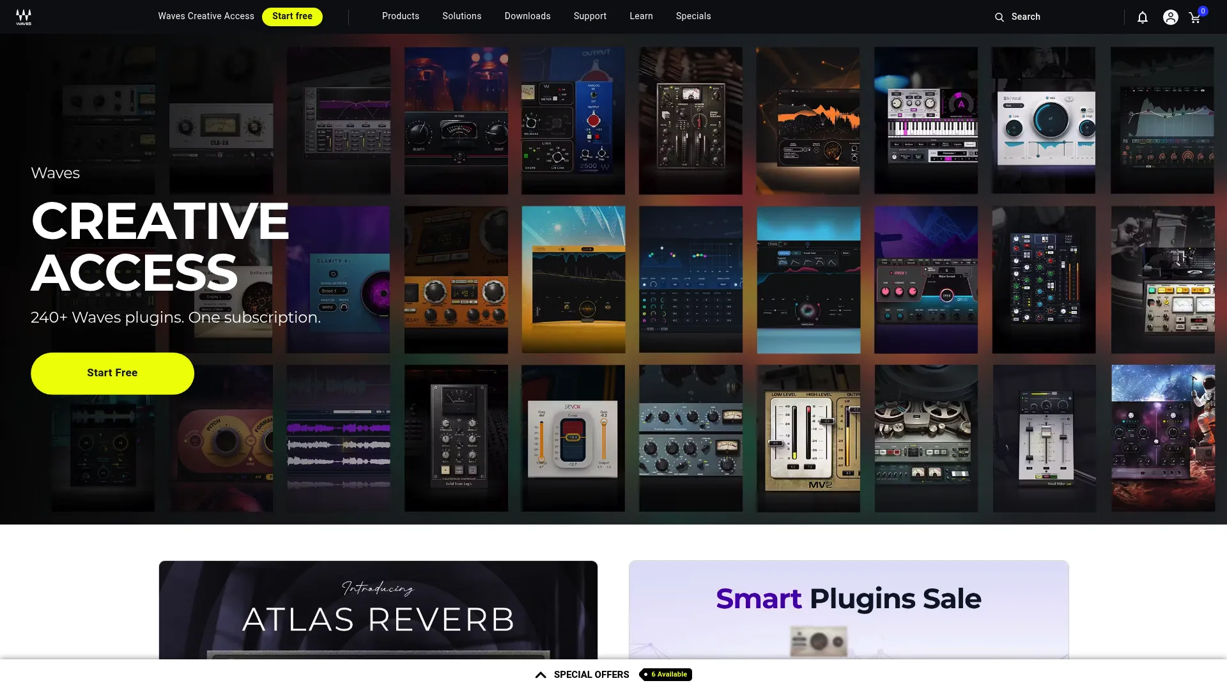Screen dimensions: 1227x690
Task: Click the SPECIAL OFFERS bar label
Action: (x=591, y=675)
